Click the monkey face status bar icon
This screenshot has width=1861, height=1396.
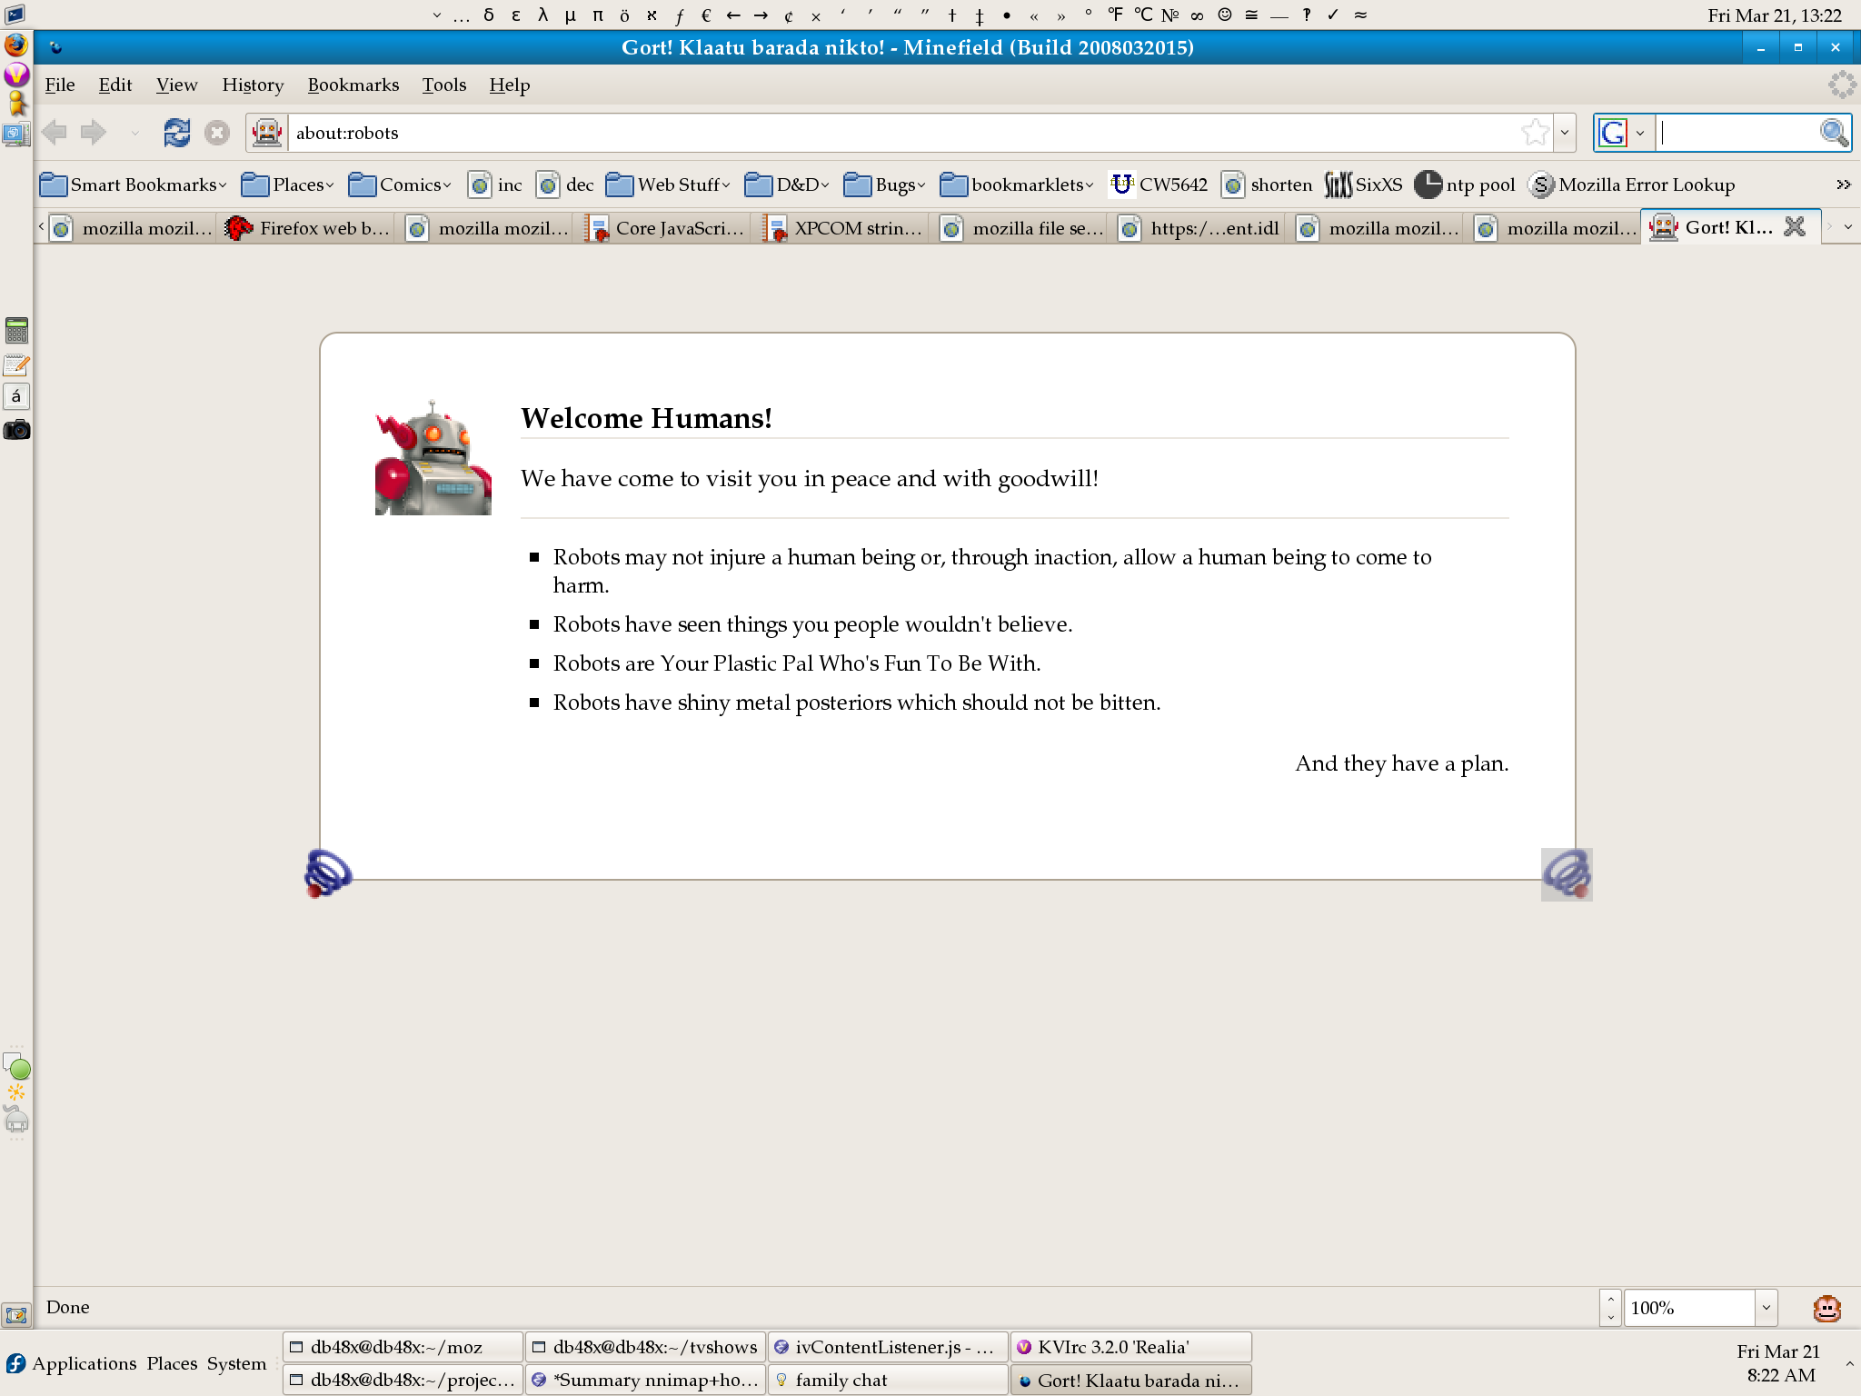(x=1826, y=1309)
